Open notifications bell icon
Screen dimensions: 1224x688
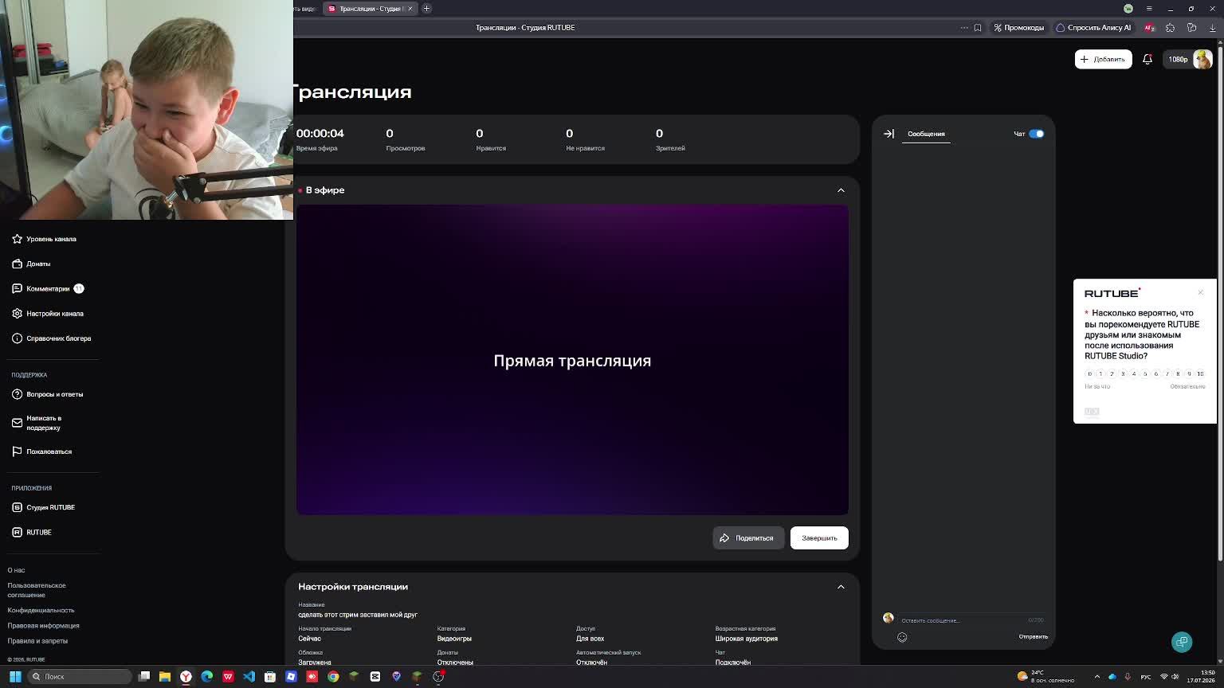1147,59
